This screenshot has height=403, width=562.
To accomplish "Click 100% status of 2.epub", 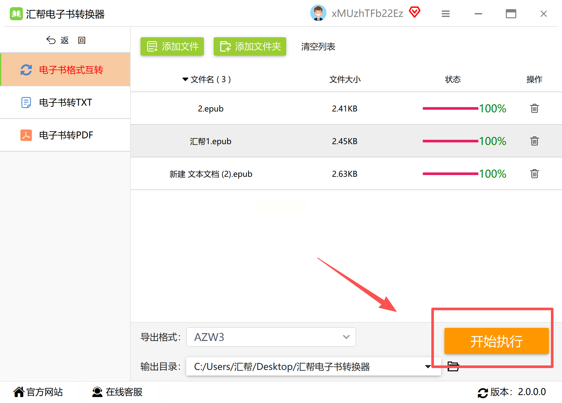I will click(493, 108).
